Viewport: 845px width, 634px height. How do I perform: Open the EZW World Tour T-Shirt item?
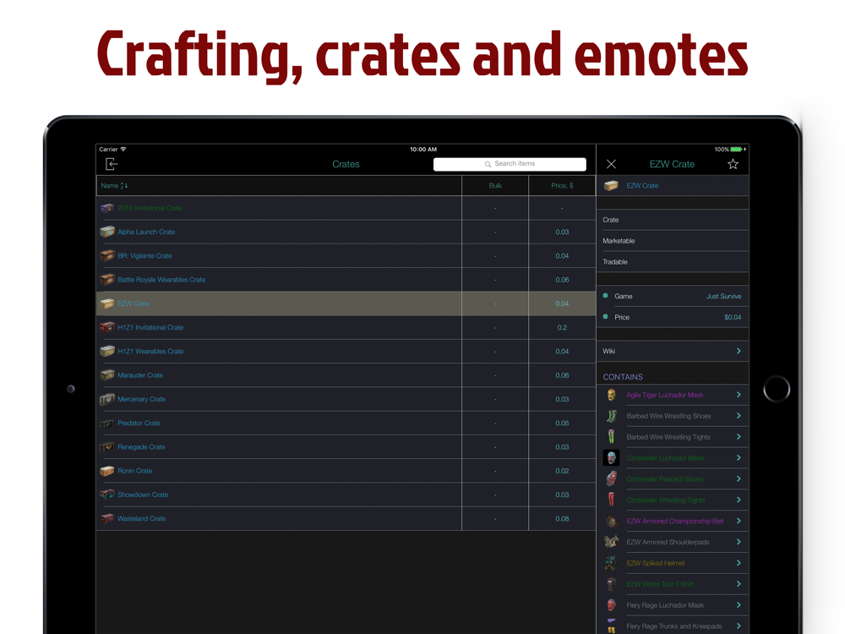tap(673, 584)
